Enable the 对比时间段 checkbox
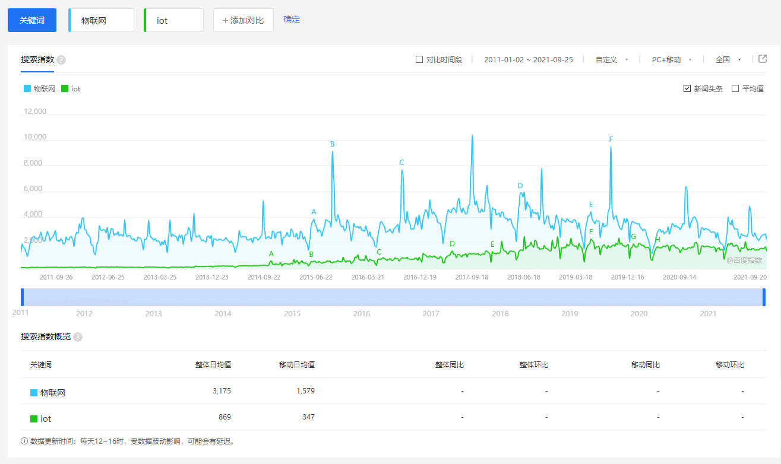 click(419, 59)
